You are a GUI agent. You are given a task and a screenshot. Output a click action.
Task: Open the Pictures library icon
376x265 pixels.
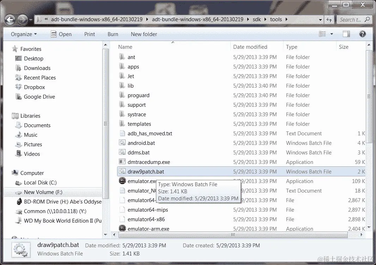pyautogui.click(x=18, y=145)
